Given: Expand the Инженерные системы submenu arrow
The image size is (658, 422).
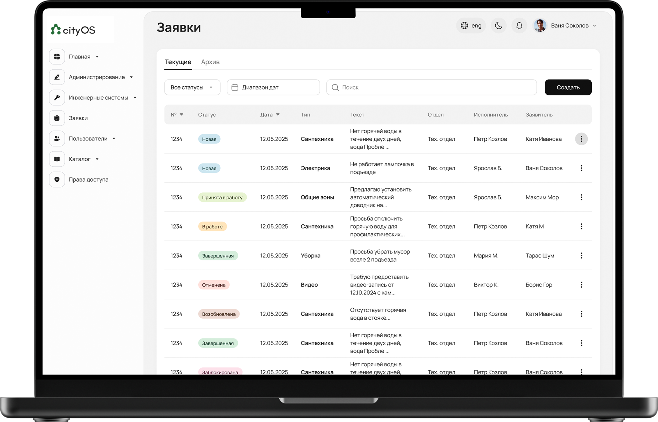Looking at the screenshot, I should coord(135,98).
